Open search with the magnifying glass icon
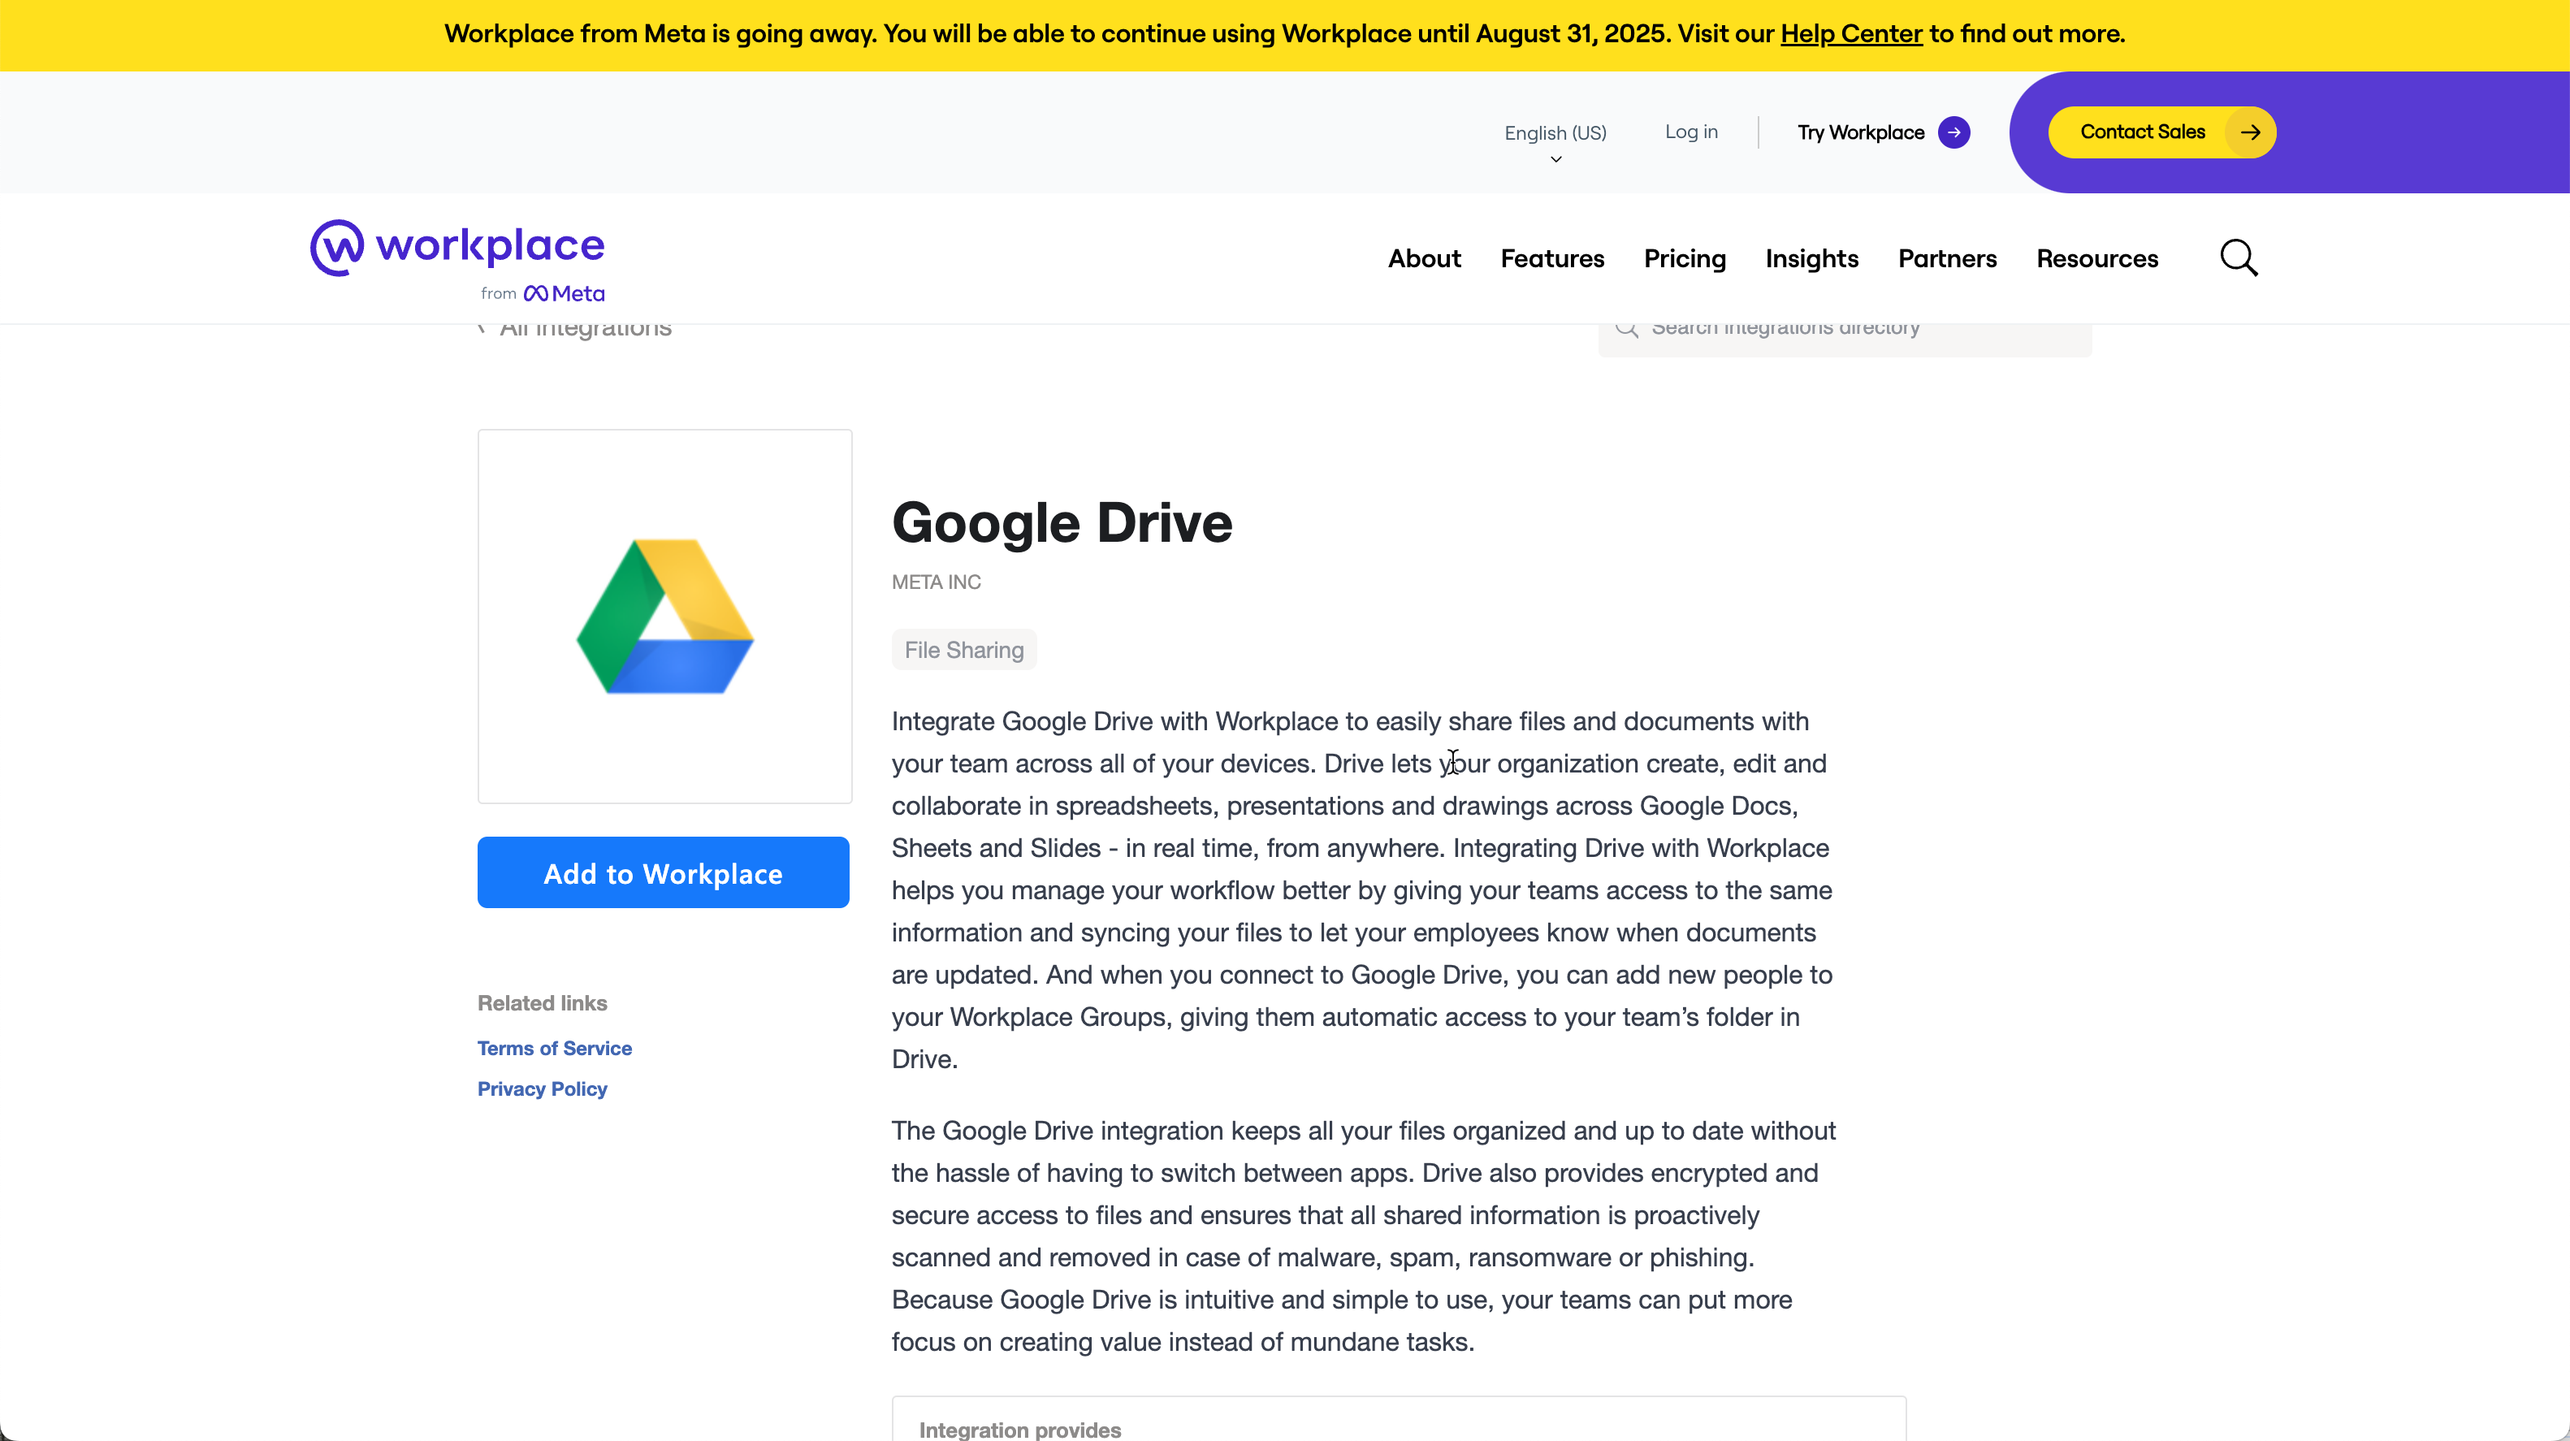 point(2239,258)
